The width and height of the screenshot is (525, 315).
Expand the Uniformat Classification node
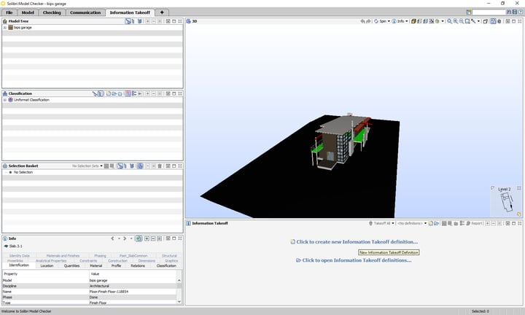click(x=5, y=100)
